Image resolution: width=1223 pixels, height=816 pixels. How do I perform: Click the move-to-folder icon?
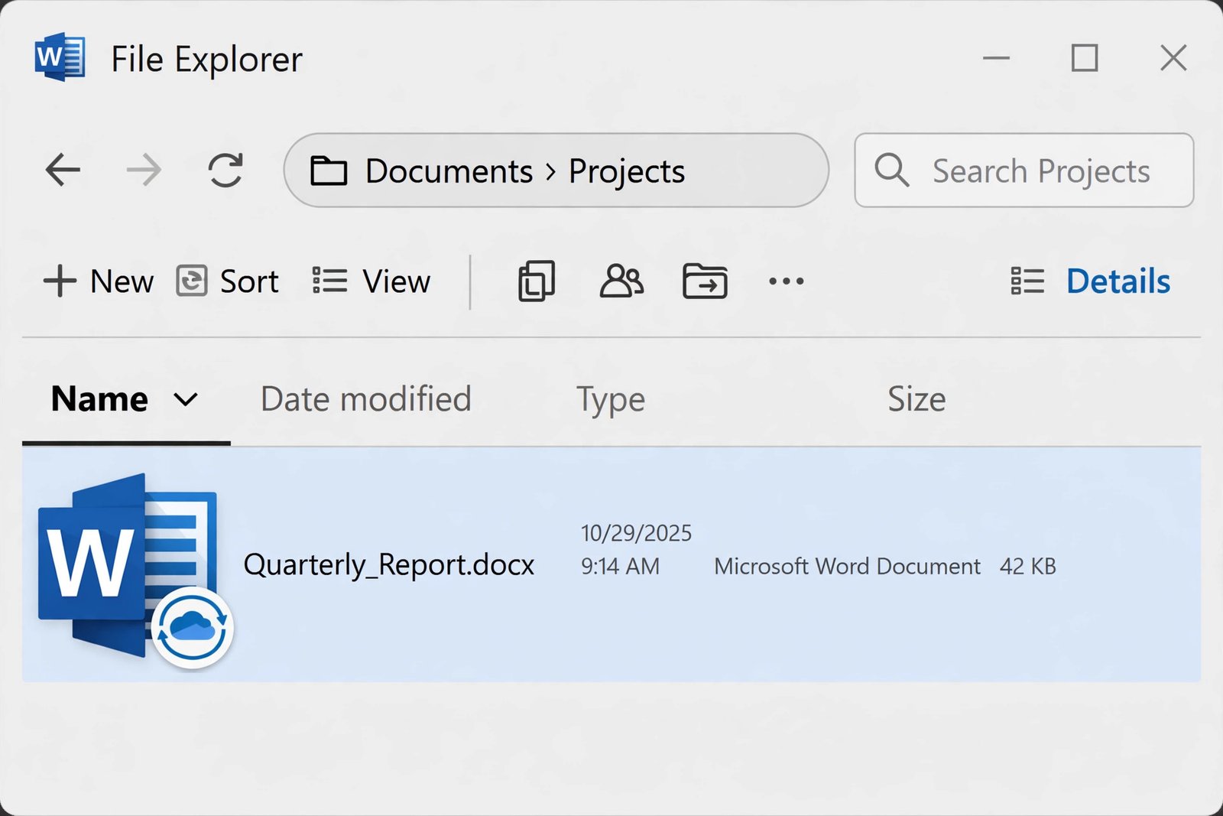(x=705, y=281)
